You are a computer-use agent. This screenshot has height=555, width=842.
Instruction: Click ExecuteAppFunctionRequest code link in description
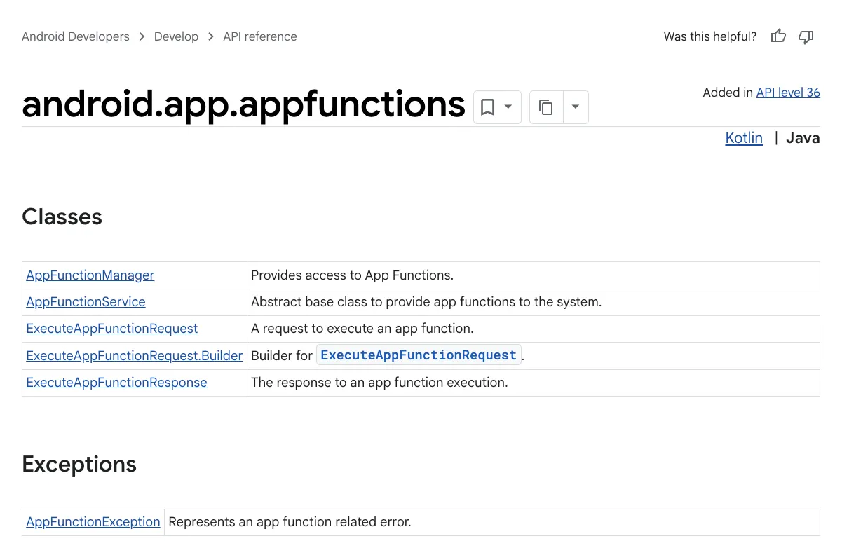pos(419,355)
